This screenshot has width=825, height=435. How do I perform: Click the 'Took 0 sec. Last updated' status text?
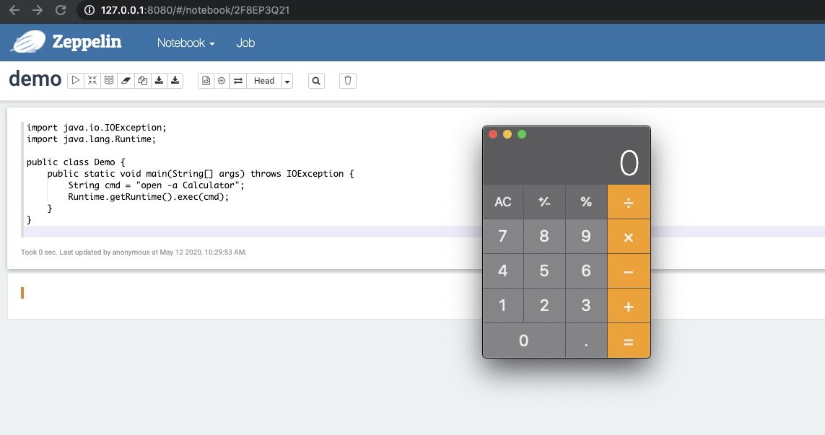134,252
